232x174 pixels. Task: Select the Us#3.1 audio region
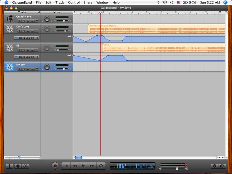pos(164,48)
